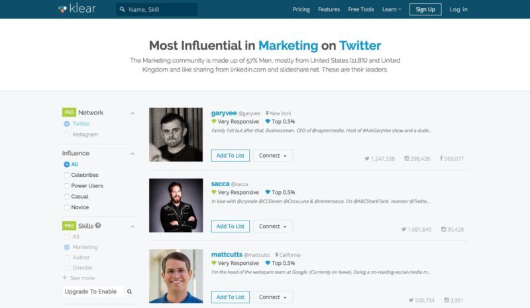The height and width of the screenshot is (308, 530).
Task: Collapse the Network filter section
Action: (x=132, y=113)
